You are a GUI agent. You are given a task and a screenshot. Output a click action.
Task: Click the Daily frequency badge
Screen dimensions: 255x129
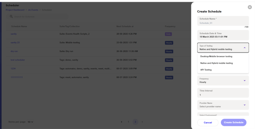168,34
